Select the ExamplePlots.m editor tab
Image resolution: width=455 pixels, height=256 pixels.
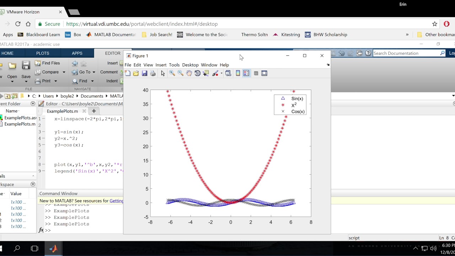(62, 111)
